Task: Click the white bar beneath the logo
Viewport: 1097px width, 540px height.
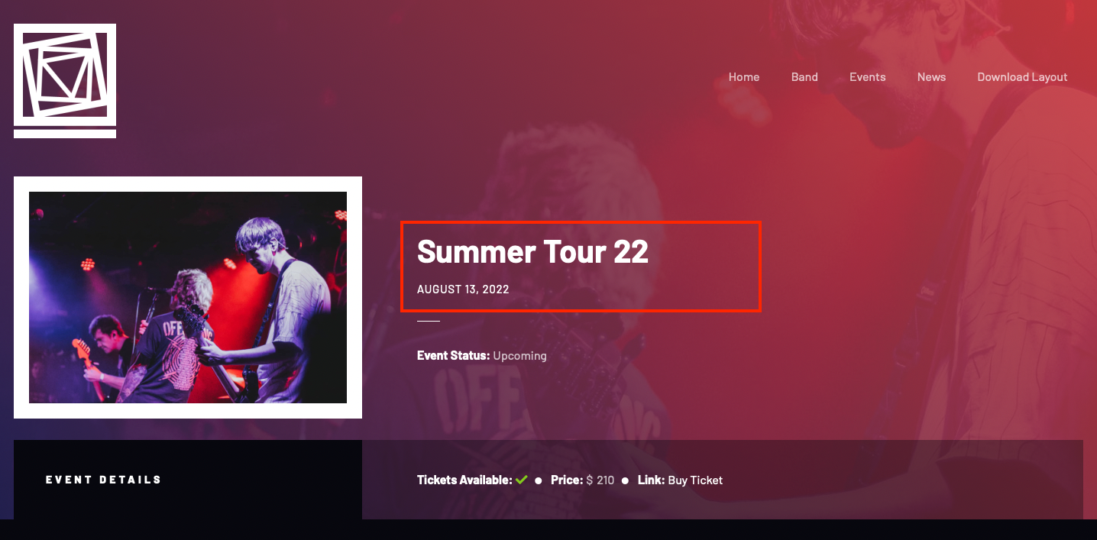Action: (65, 134)
